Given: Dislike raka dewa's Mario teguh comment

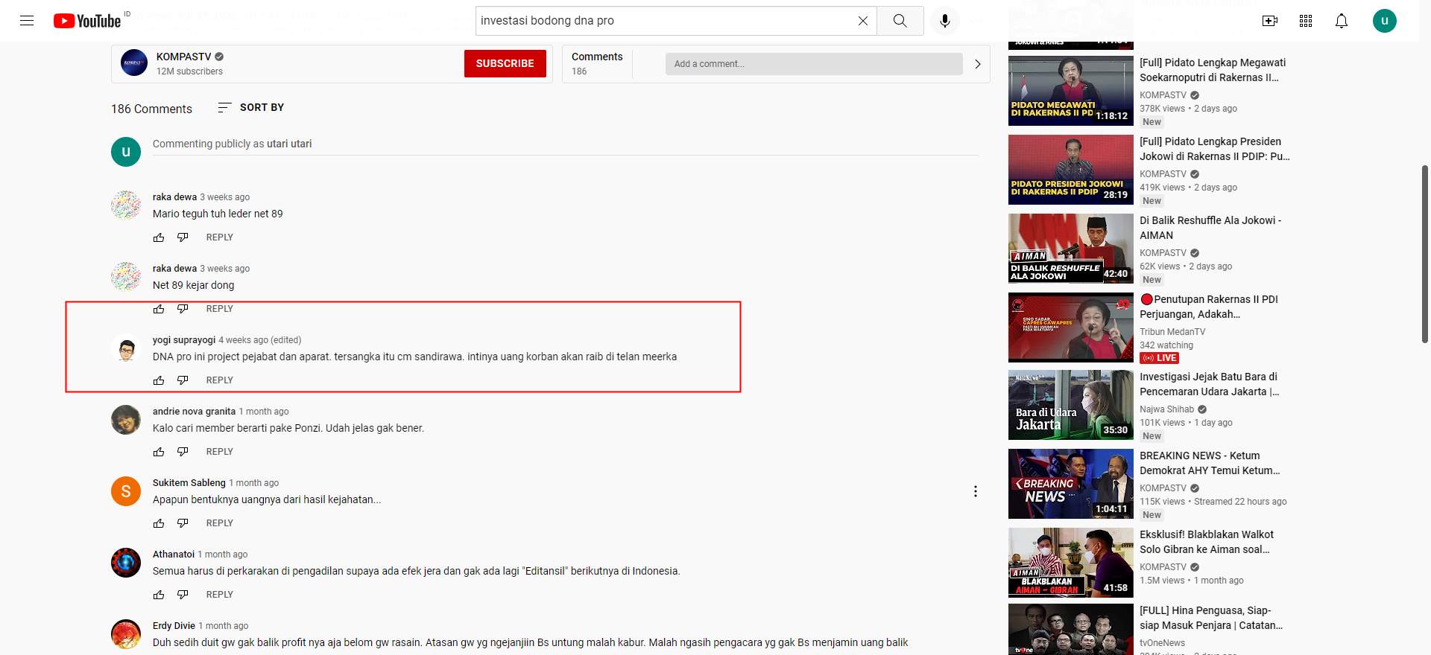Looking at the screenshot, I should pos(183,237).
